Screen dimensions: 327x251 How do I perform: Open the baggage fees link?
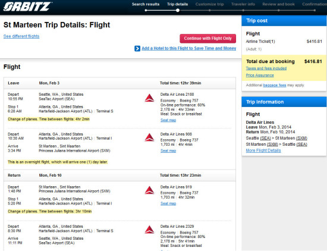[x=275, y=85]
